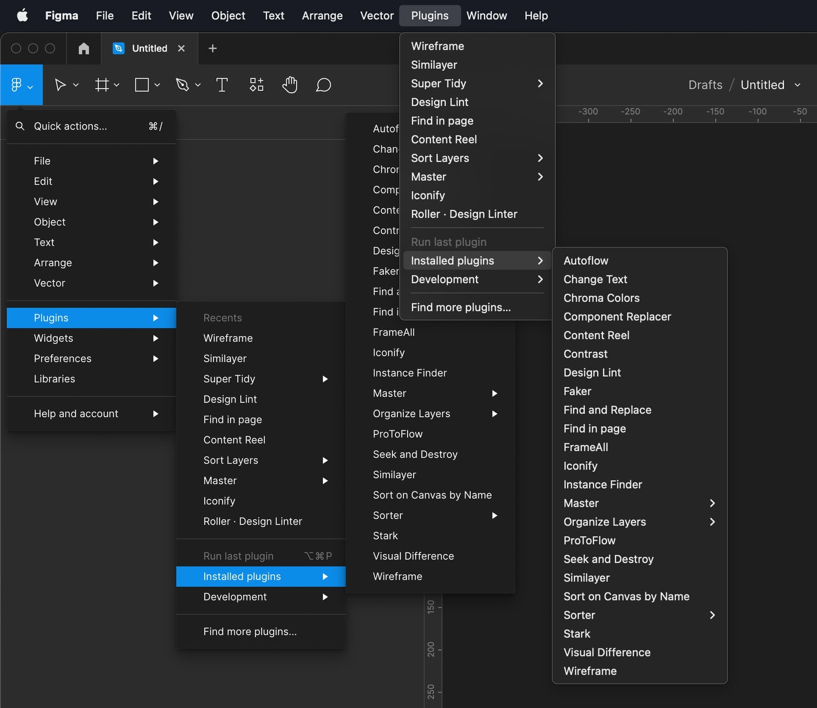Run Stark from rightmost plugins list
Image resolution: width=817 pixels, height=708 pixels.
click(640, 634)
